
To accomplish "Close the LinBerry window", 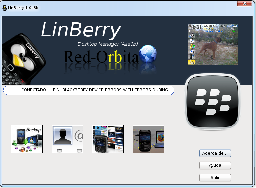I will [245, 3].
